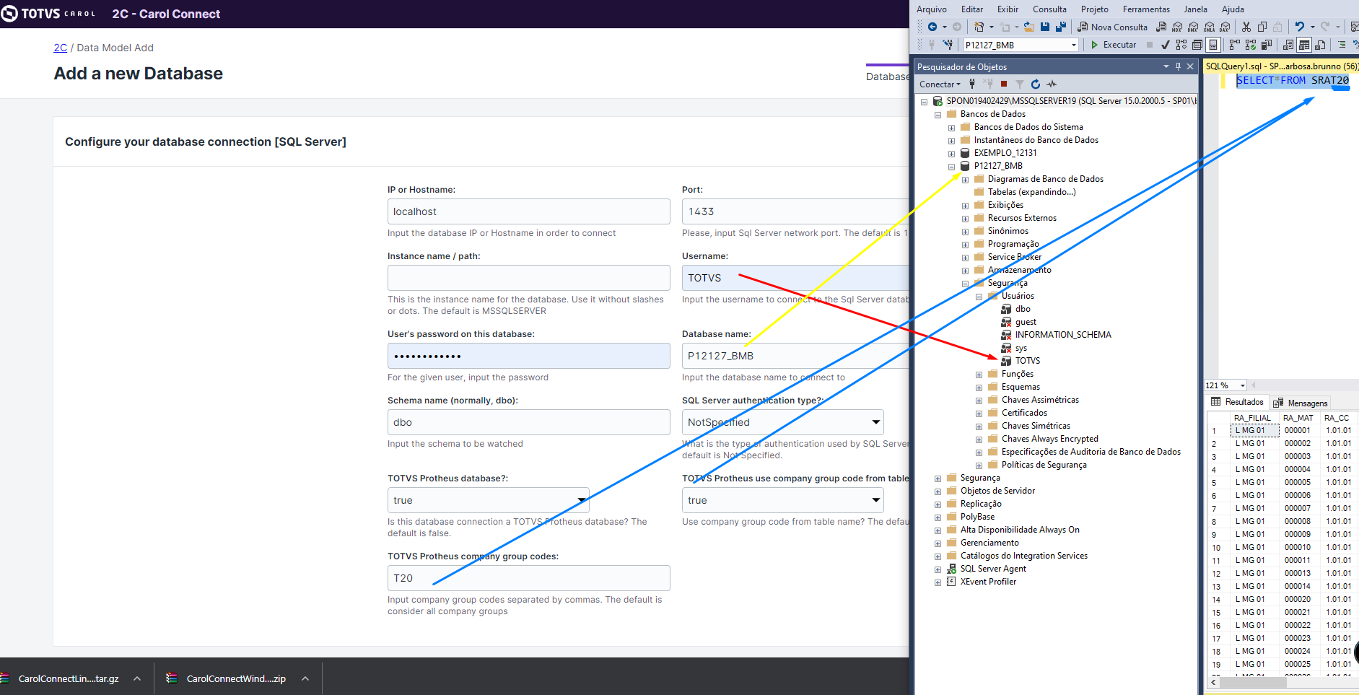
Task: Open the P12127_BMB database dropdown
Action: click(1073, 45)
